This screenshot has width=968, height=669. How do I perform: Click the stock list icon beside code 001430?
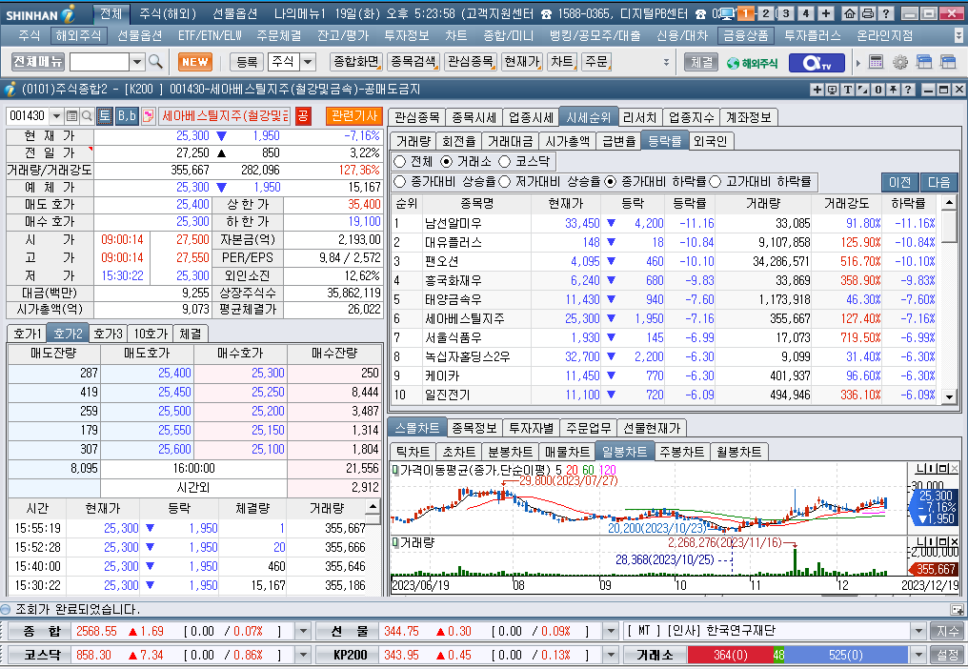click(x=71, y=115)
